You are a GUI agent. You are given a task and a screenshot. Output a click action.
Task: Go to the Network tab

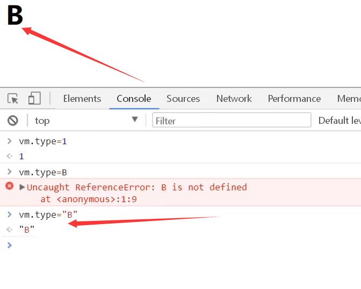pos(234,99)
